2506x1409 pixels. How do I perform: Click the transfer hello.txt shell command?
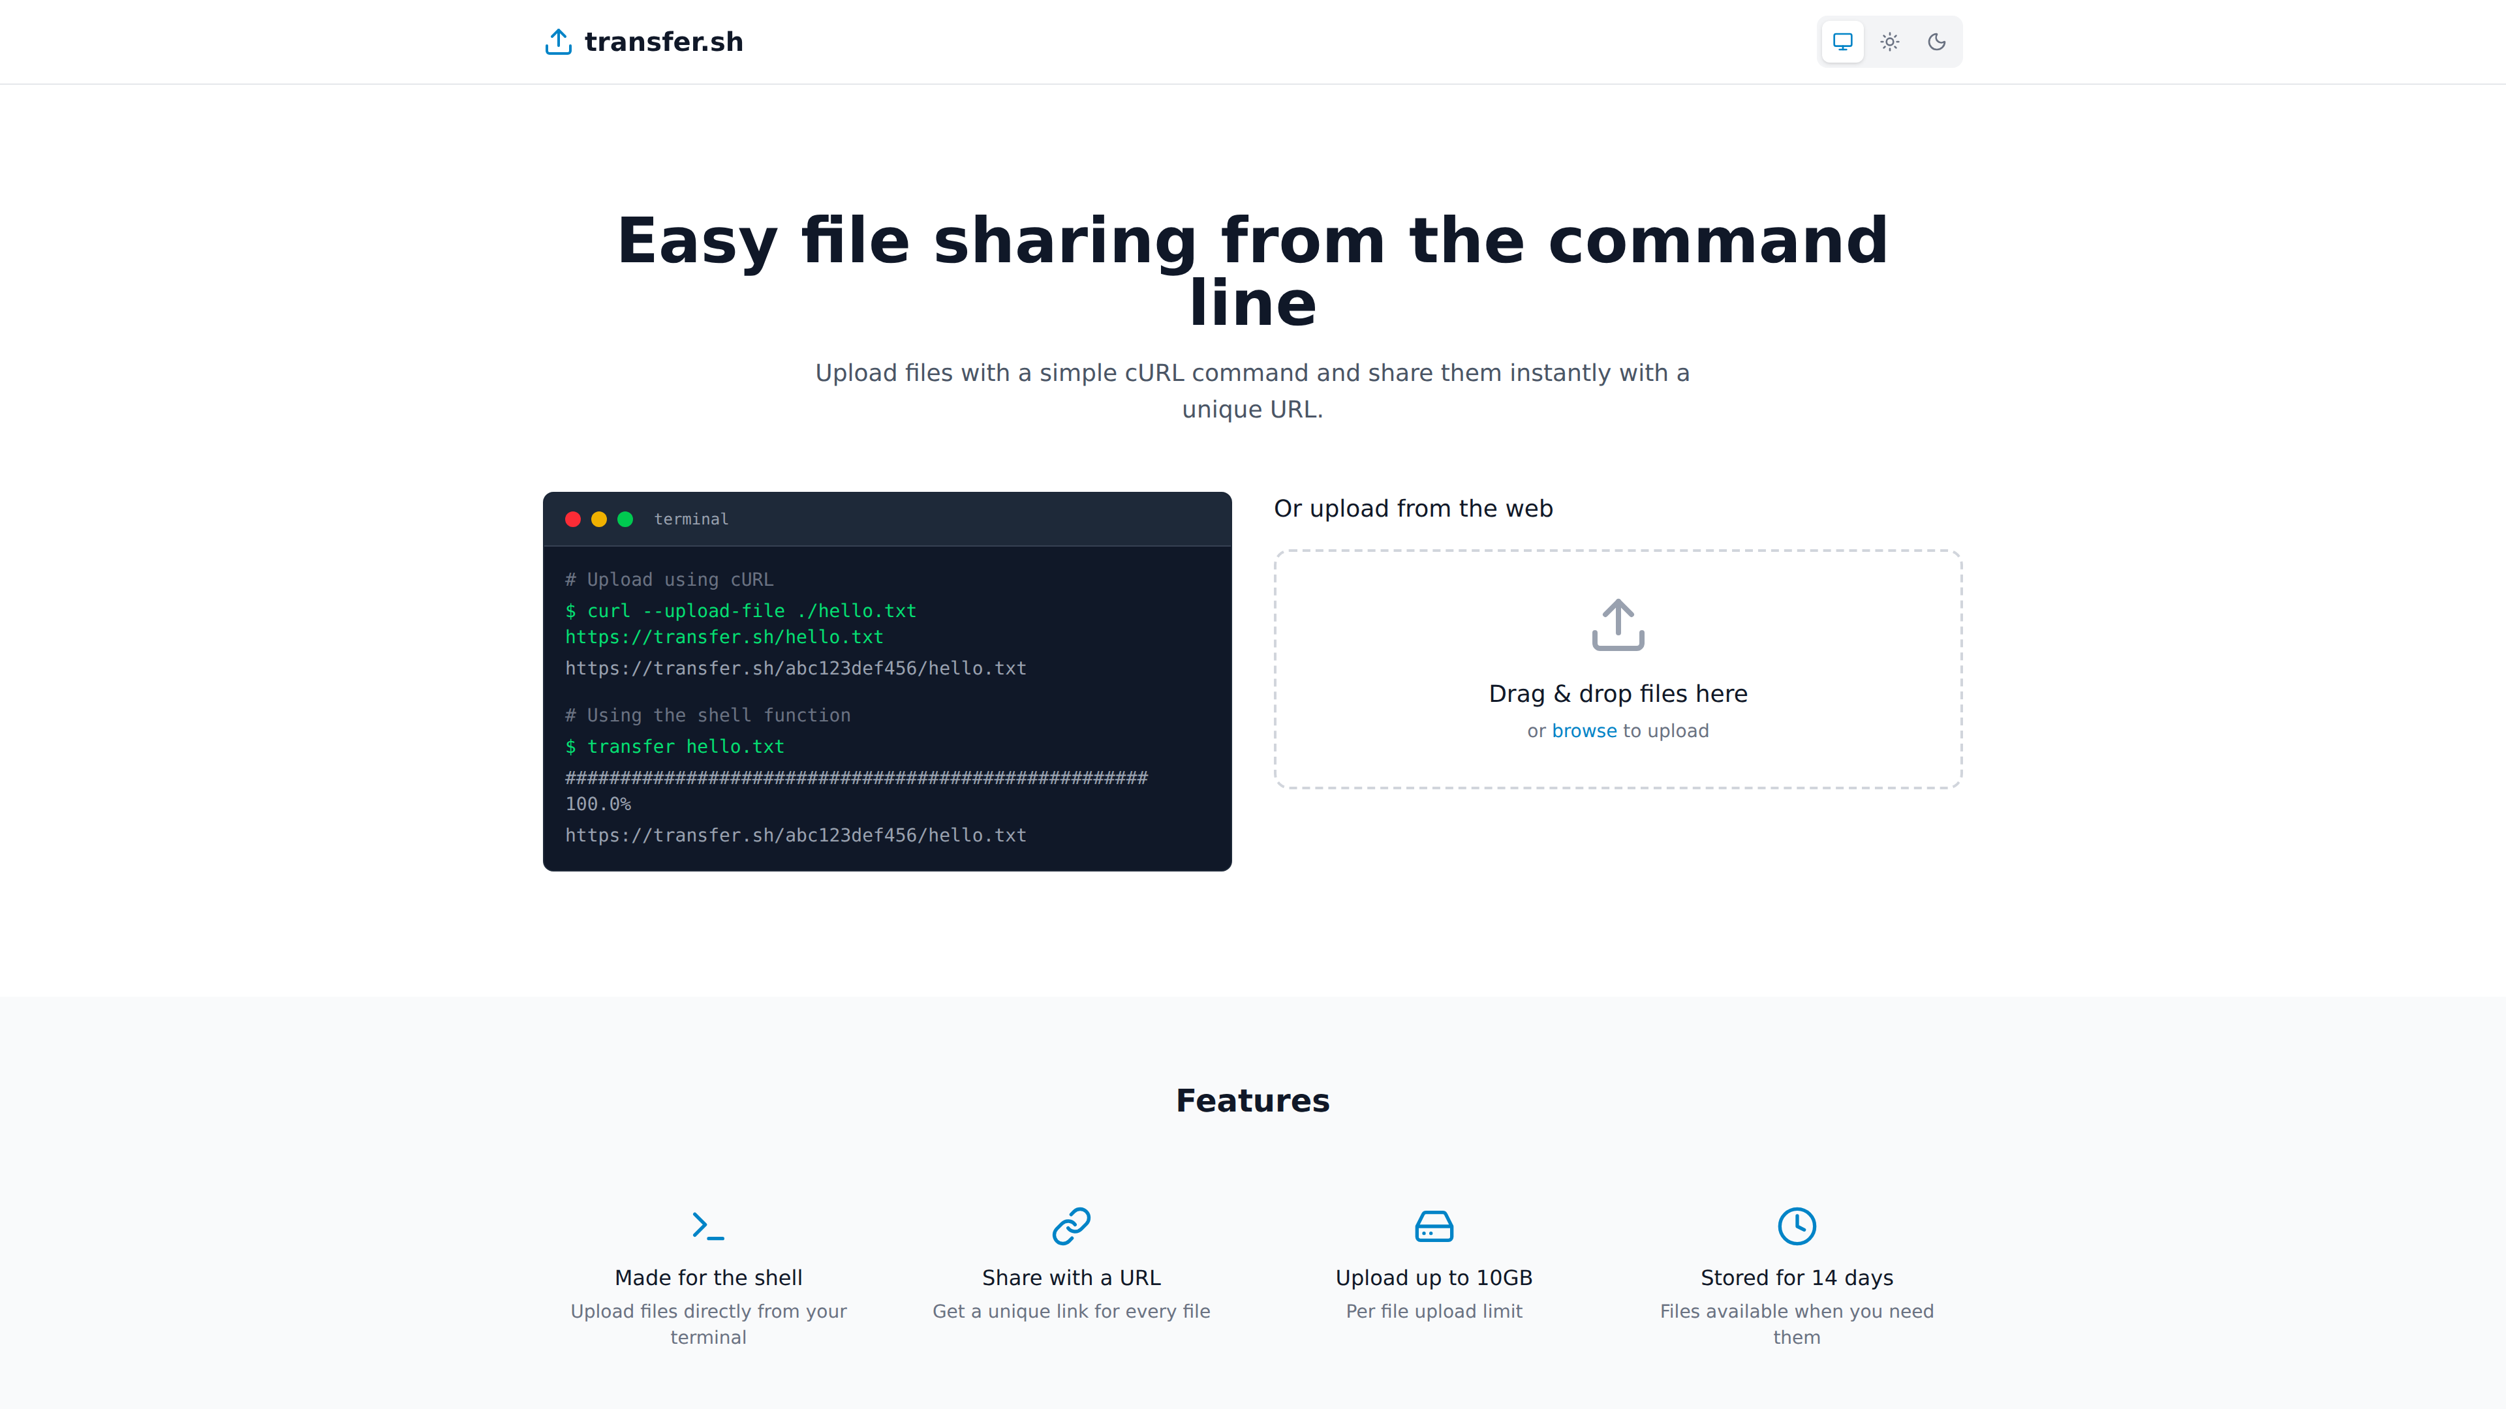point(674,746)
